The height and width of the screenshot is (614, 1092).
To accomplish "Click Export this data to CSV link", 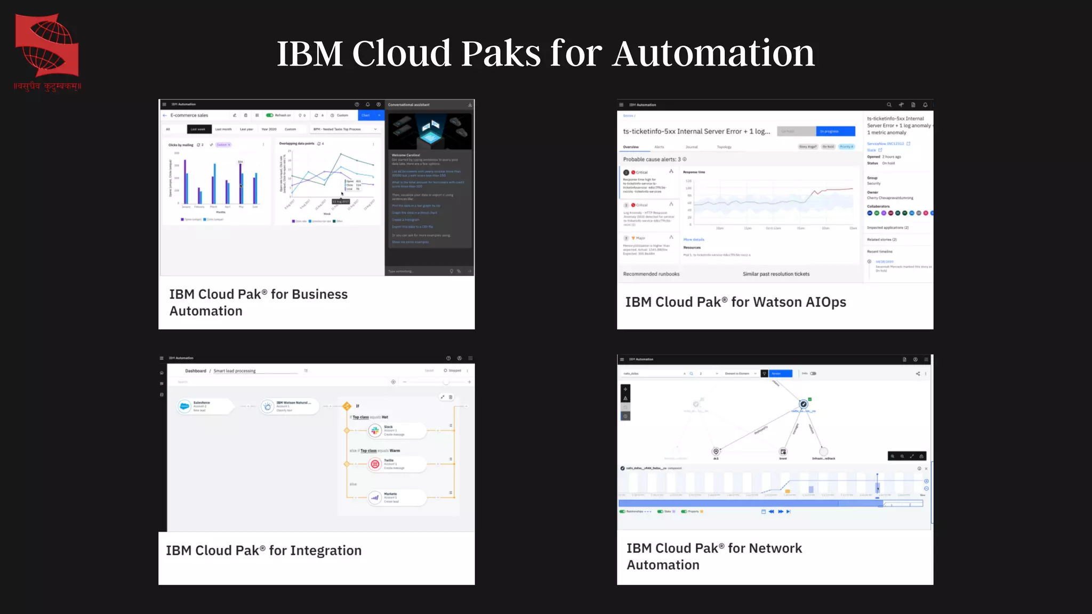I will (413, 227).
